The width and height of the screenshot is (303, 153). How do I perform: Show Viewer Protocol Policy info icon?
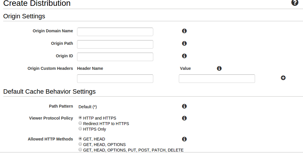click(184, 118)
